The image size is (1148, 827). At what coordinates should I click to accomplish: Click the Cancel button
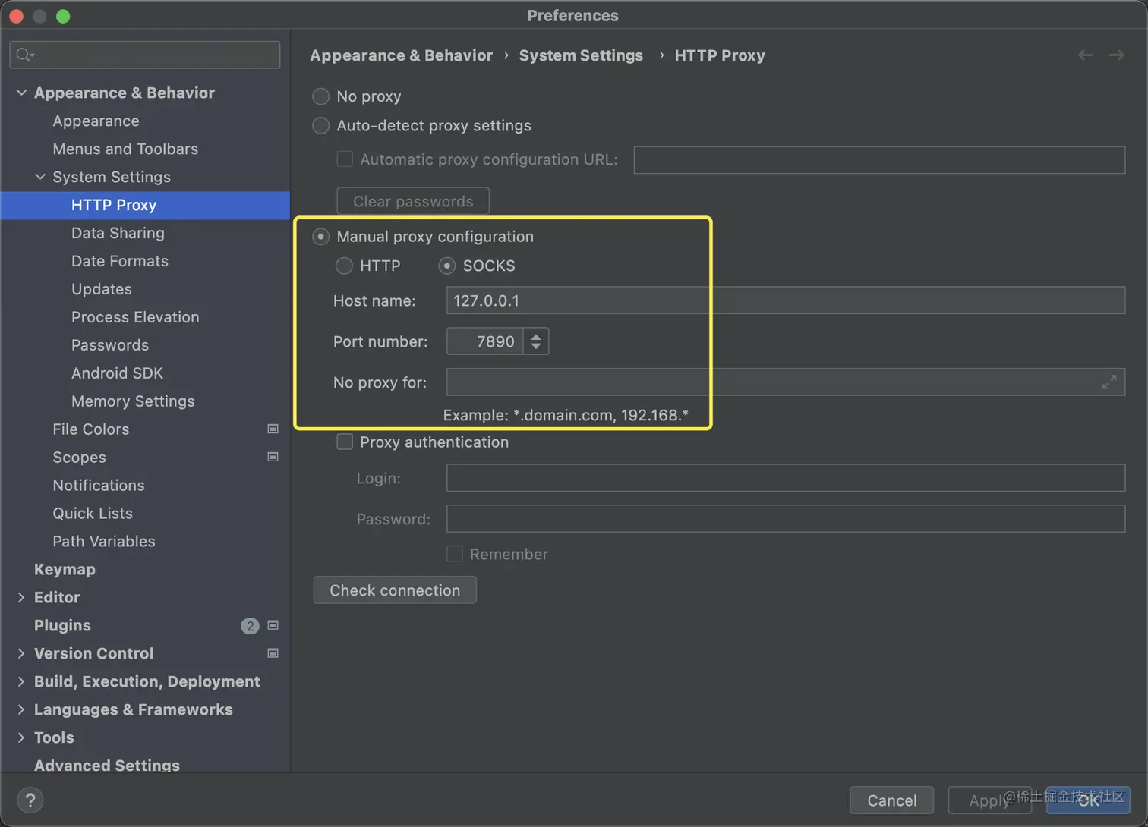coord(891,800)
